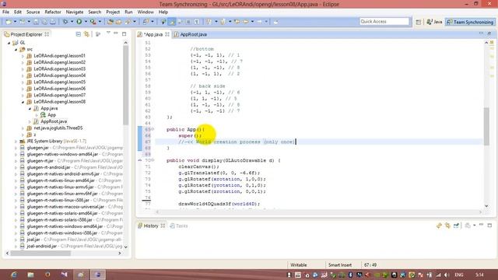Screen dimensions: 498x280
Task: Click the volume icon in system tray
Action: [x=447, y=275]
